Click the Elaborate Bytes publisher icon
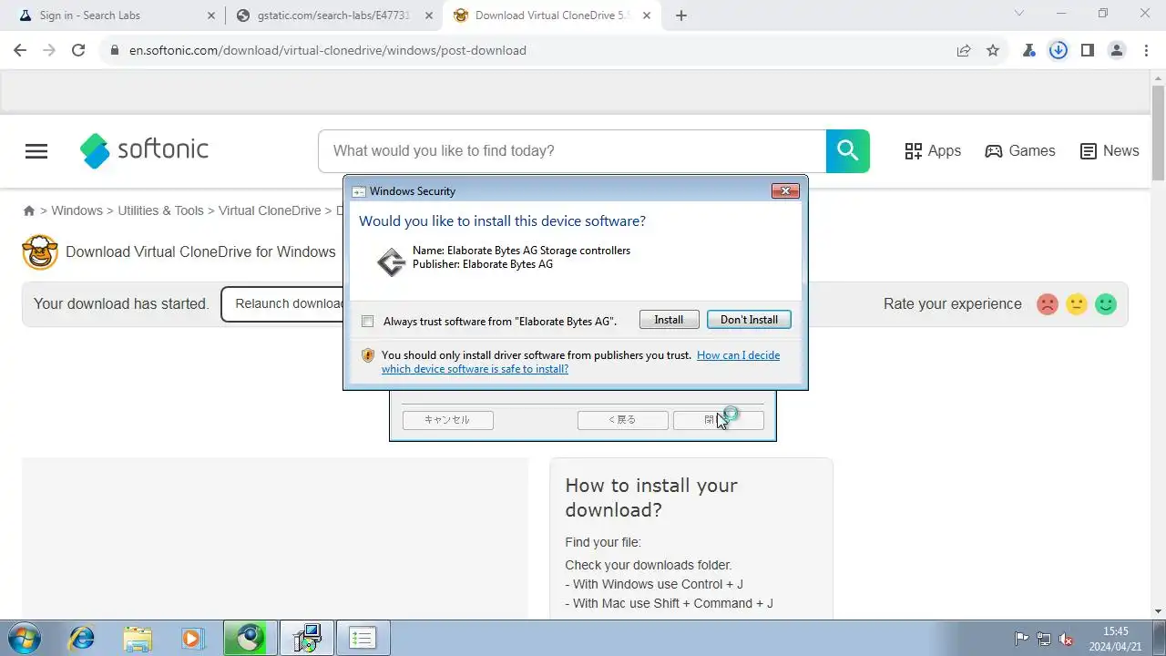 click(x=391, y=262)
